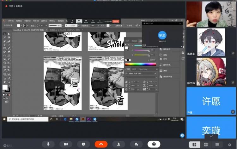Open Task View on the taskbar
237x149 pixels.
tap(57, 119)
